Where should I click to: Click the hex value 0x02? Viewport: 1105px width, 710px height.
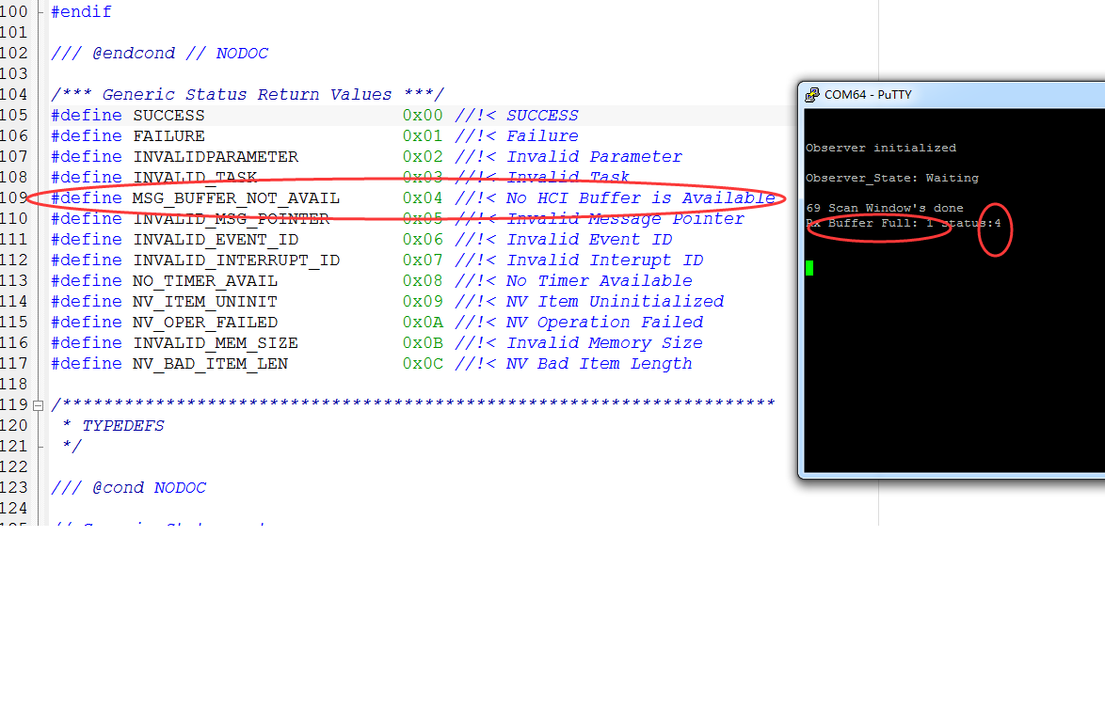point(423,156)
